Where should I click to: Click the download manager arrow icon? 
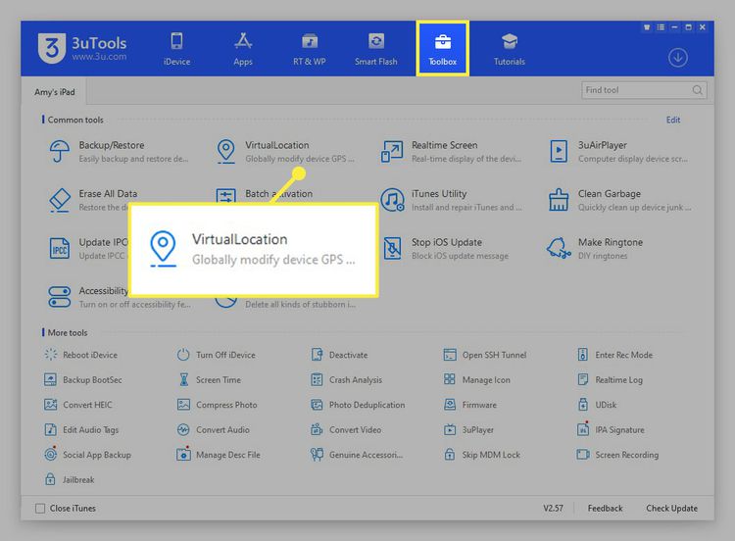click(x=678, y=58)
